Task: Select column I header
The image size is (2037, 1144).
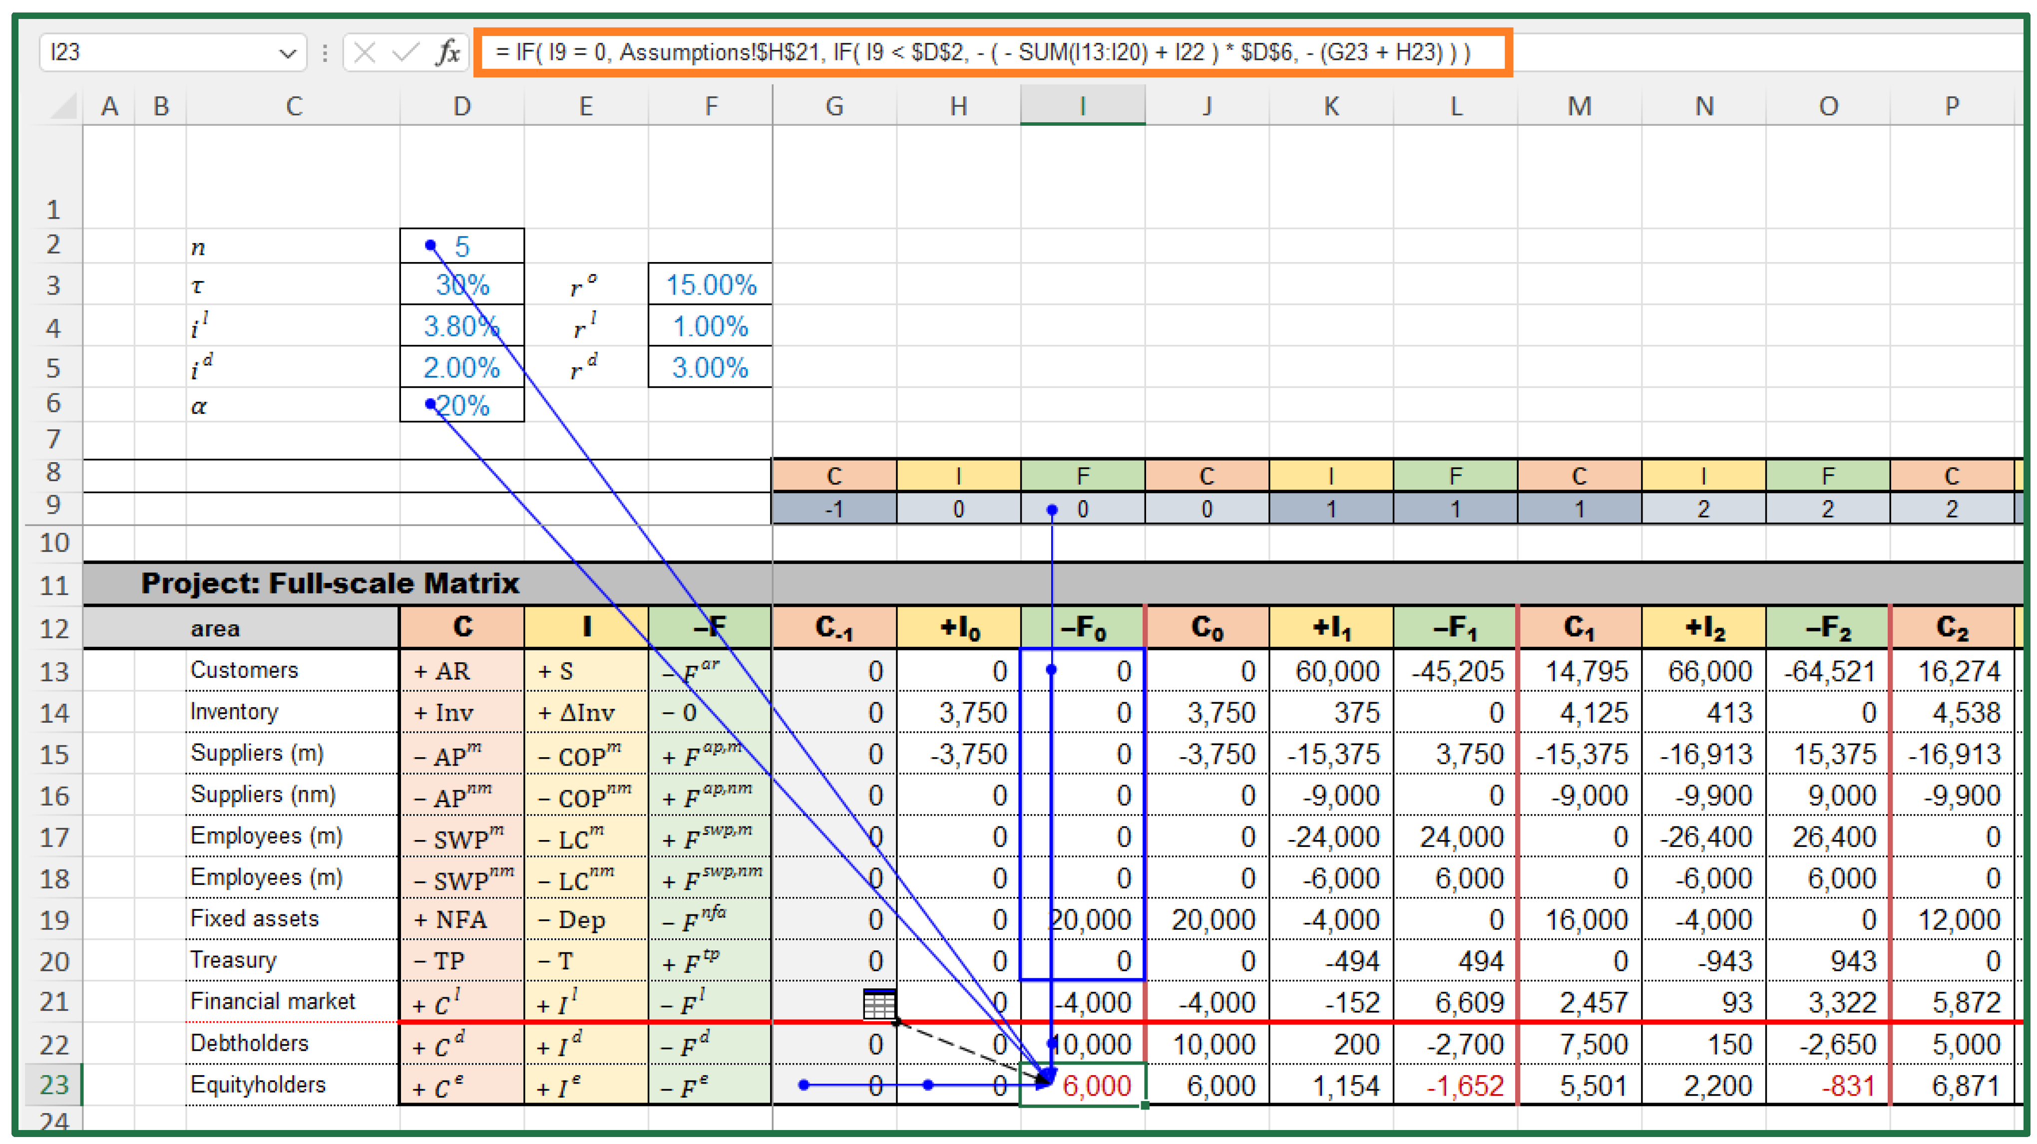Action: (1083, 106)
